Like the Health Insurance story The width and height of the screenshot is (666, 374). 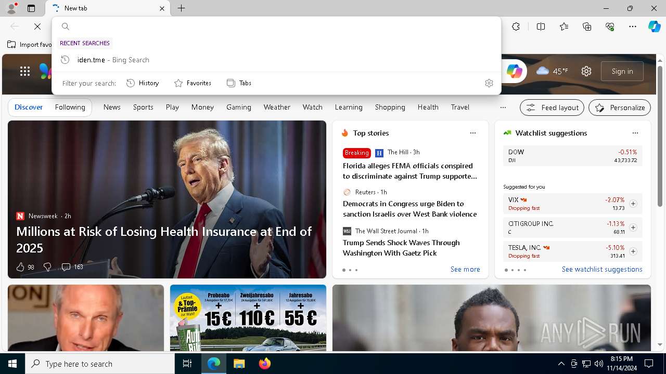25,267
